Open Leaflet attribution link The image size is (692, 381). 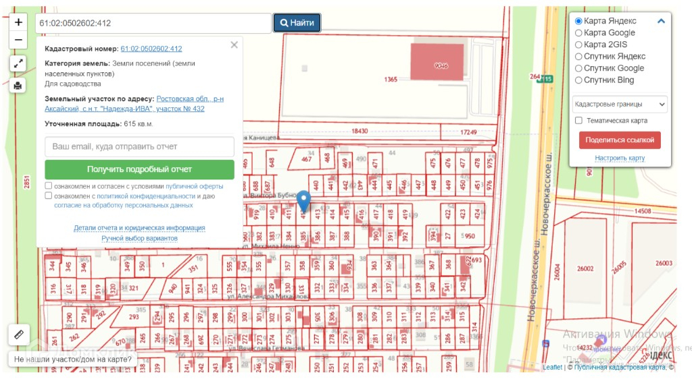click(553, 367)
